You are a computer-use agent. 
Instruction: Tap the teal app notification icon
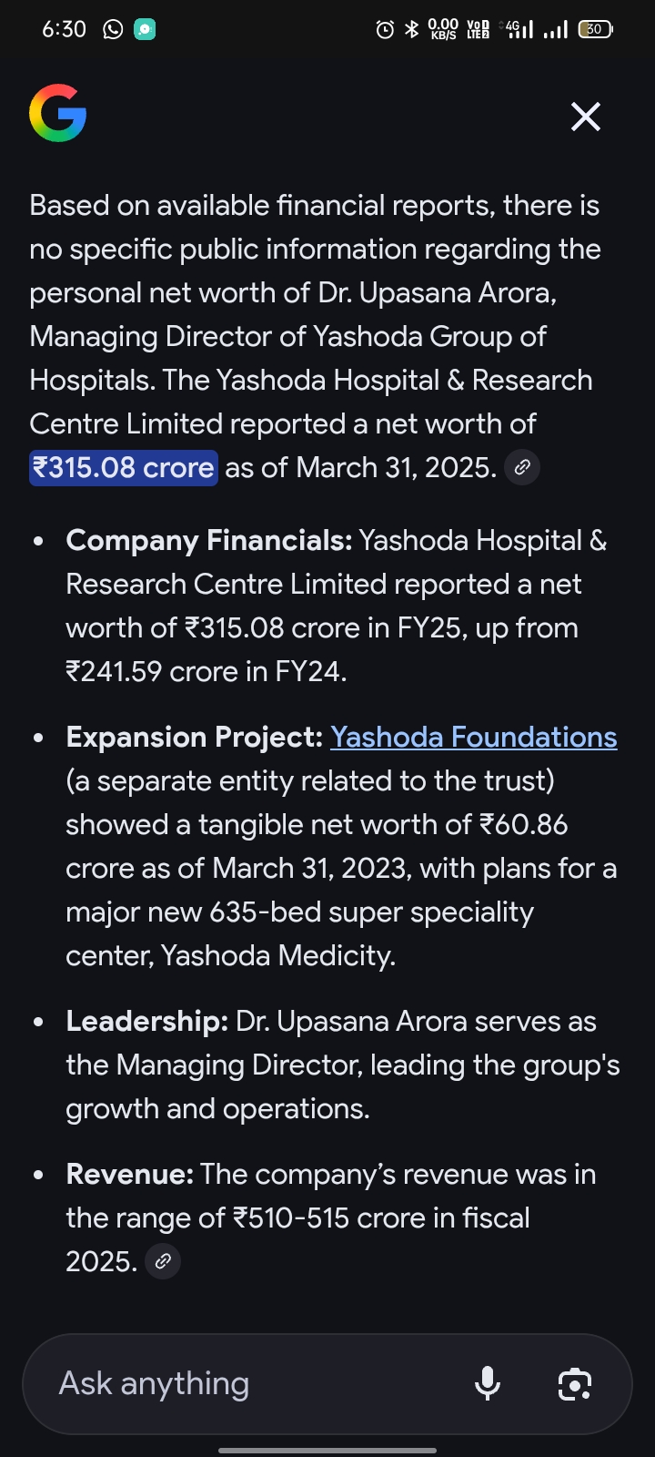click(145, 29)
